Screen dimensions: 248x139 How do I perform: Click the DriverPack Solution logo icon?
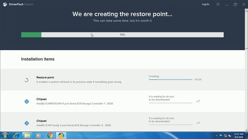click(x=5, y=4)
